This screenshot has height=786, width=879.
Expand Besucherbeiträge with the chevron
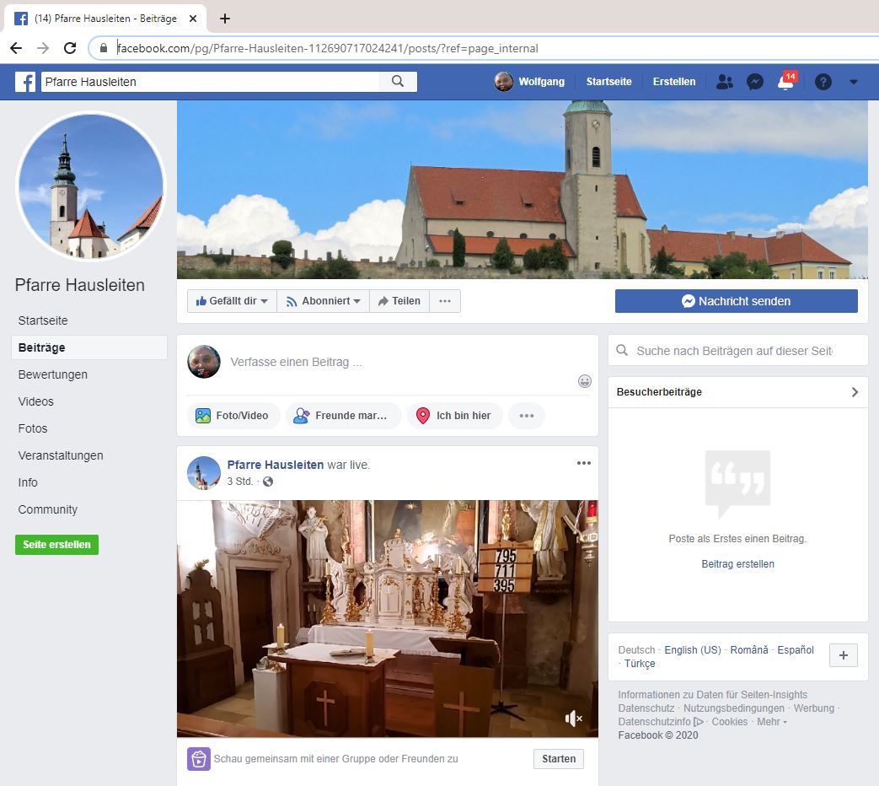pyautogui.click(x=855, y=391)
